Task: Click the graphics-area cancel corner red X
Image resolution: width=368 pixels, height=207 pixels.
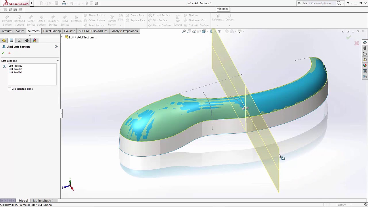Action: click(x=357, y=43)
